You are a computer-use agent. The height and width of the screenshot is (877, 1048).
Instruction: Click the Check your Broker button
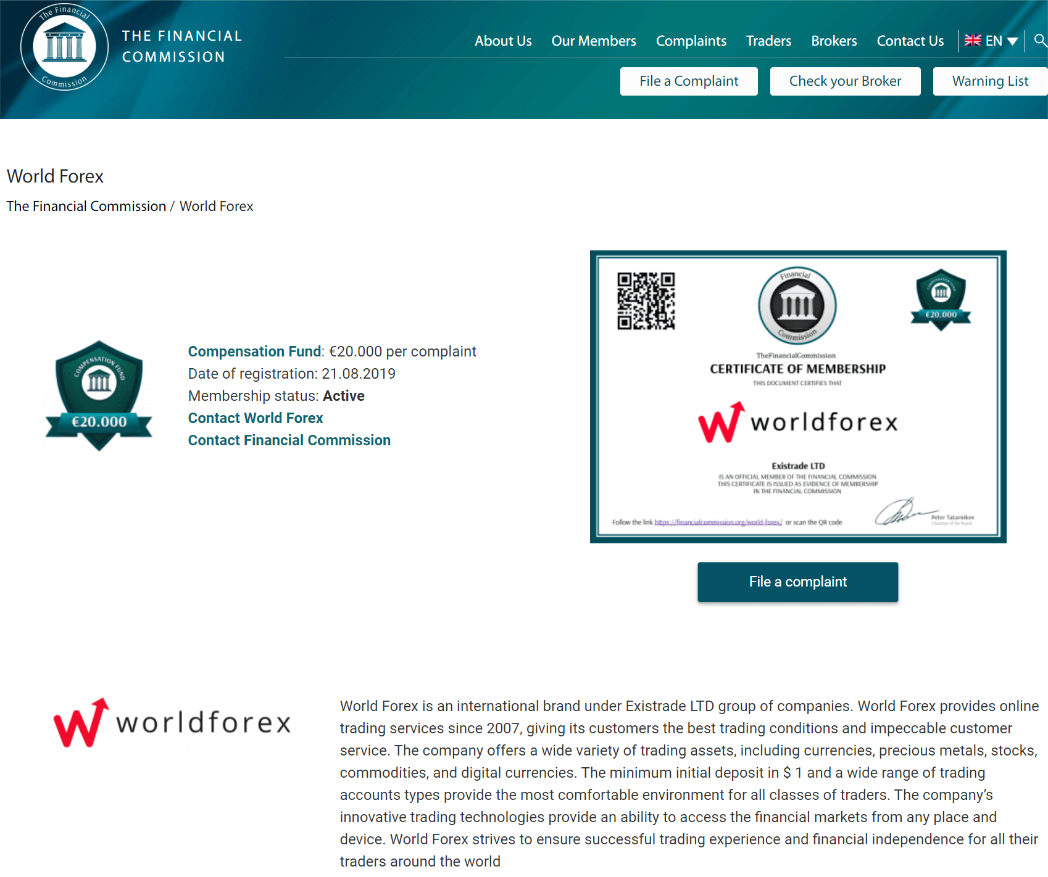click(845, 81)
